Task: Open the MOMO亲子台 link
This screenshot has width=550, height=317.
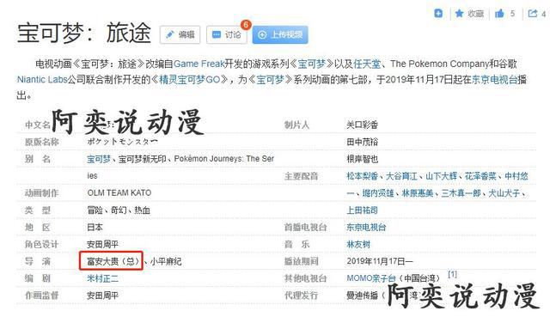Action: click(x=370, y=278)
